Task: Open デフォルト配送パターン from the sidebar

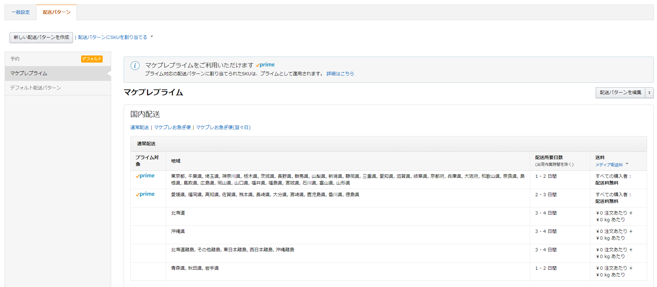Action: [35, 88]
